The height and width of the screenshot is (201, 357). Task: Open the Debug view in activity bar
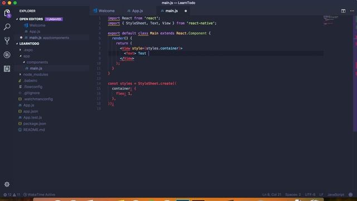(7, 55)
